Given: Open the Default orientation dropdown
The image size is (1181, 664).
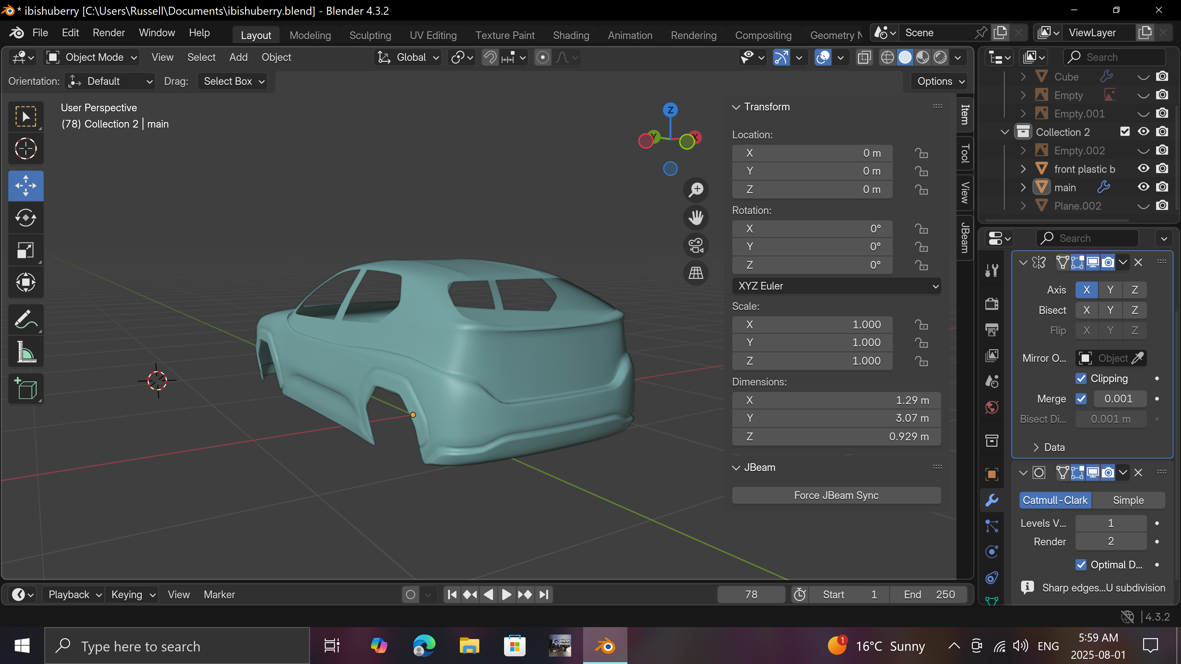Looking at the screenshot, I should pyautogui.click(x=110, y=81).
